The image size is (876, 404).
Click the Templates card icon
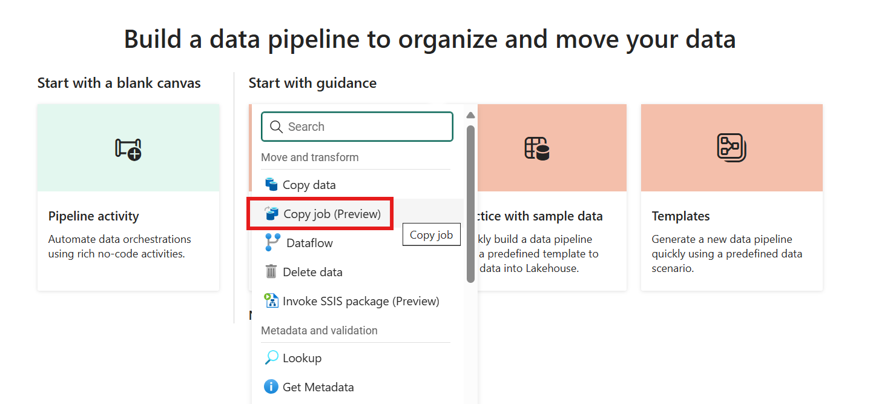731,148
